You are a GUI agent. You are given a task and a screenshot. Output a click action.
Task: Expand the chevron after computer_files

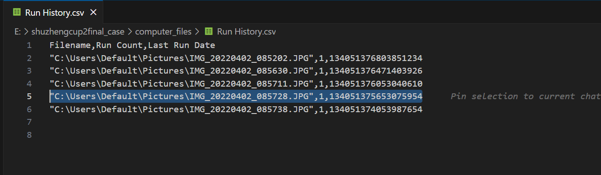click(197, 31)
